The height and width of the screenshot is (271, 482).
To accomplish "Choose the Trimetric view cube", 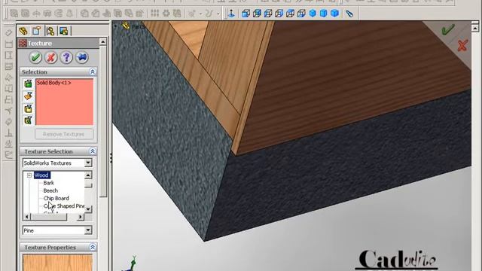I will (x=324, y=14).
